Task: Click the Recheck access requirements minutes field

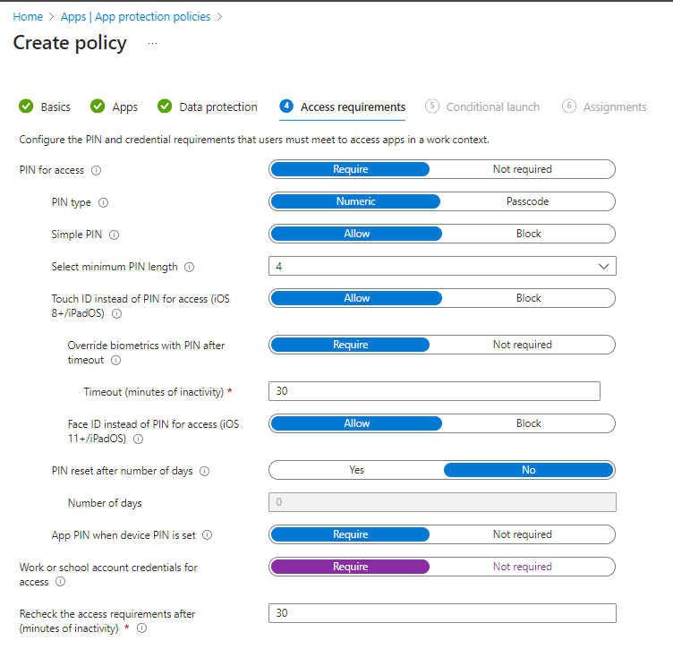Action: point(442,613)
